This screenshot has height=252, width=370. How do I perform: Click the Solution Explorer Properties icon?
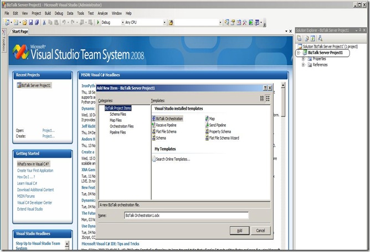click(x=299, y=38)
